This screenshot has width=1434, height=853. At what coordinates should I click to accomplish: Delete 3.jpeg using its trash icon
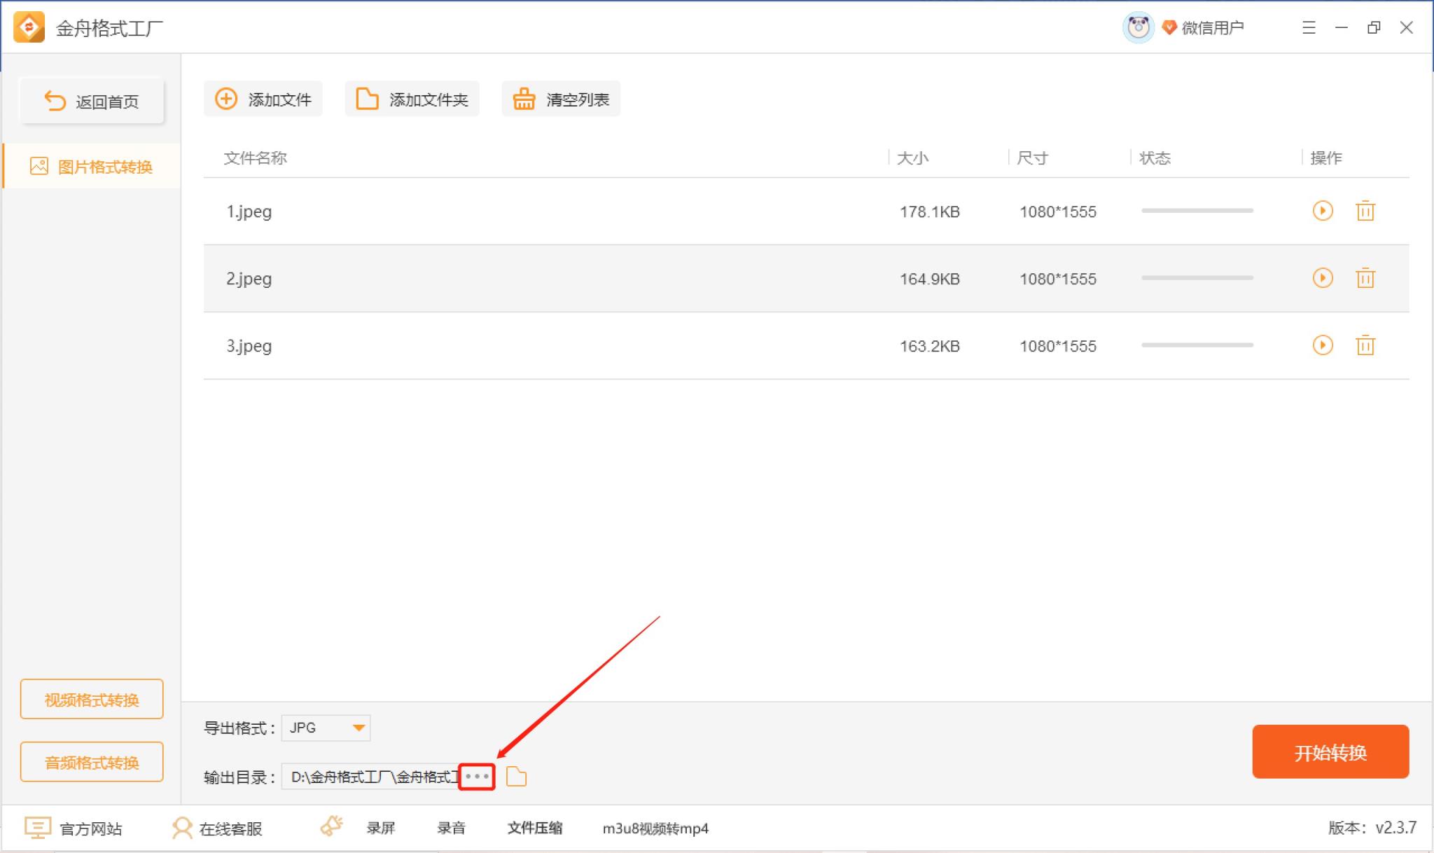click(1366, 345)
